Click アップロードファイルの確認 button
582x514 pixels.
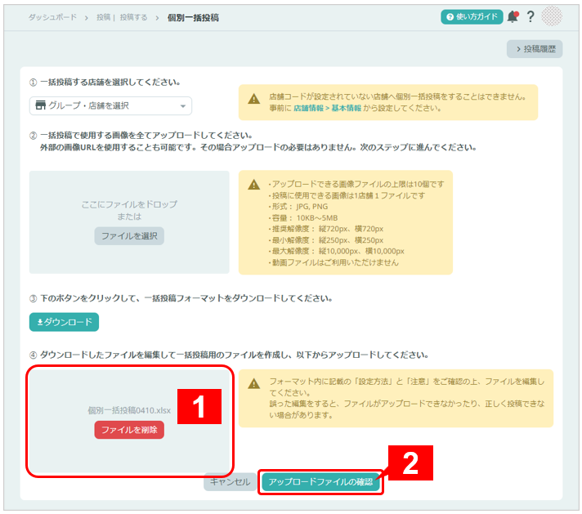click(x=320, y=481)
